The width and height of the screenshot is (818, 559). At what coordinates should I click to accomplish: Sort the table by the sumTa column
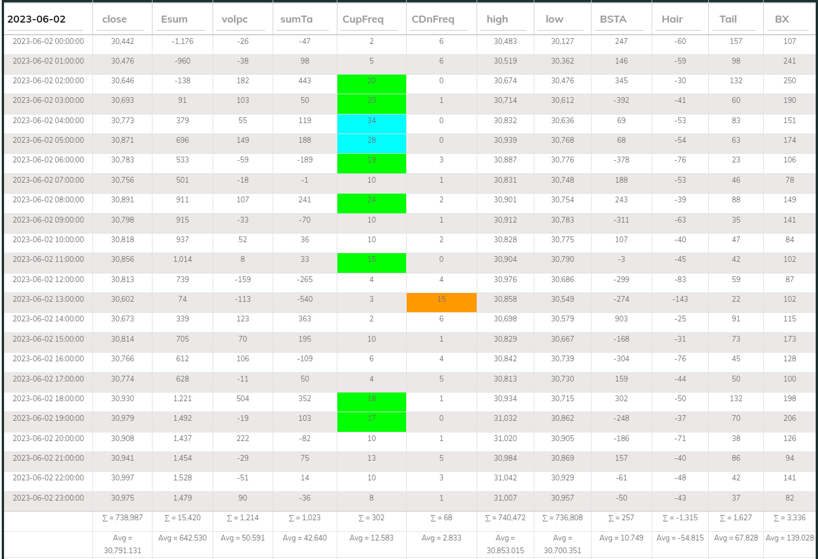[295, 19]
